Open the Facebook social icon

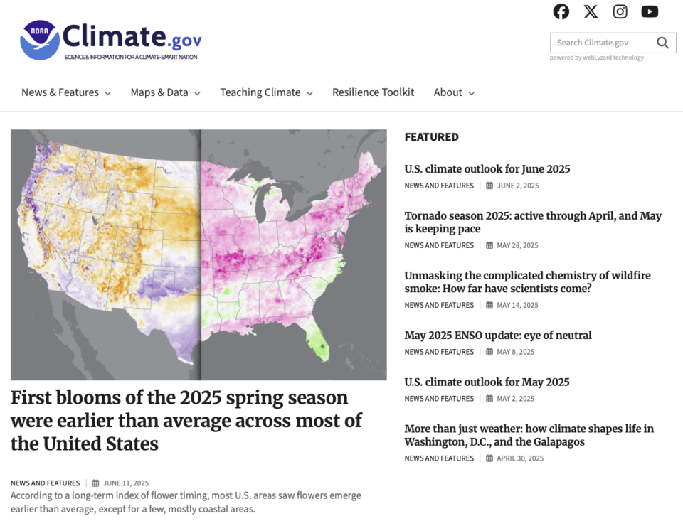click(561, 11)
